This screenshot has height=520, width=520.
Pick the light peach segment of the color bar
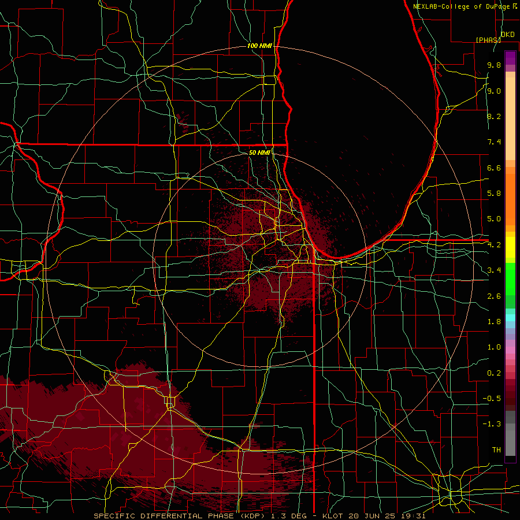(510, 118)
